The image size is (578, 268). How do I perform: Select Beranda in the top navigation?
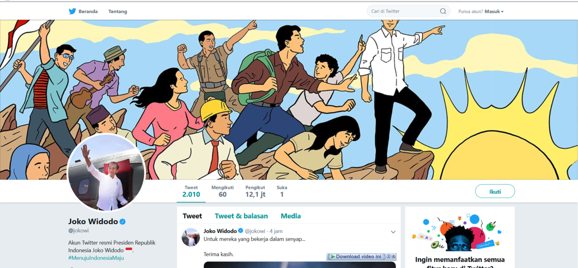[89, 11]
